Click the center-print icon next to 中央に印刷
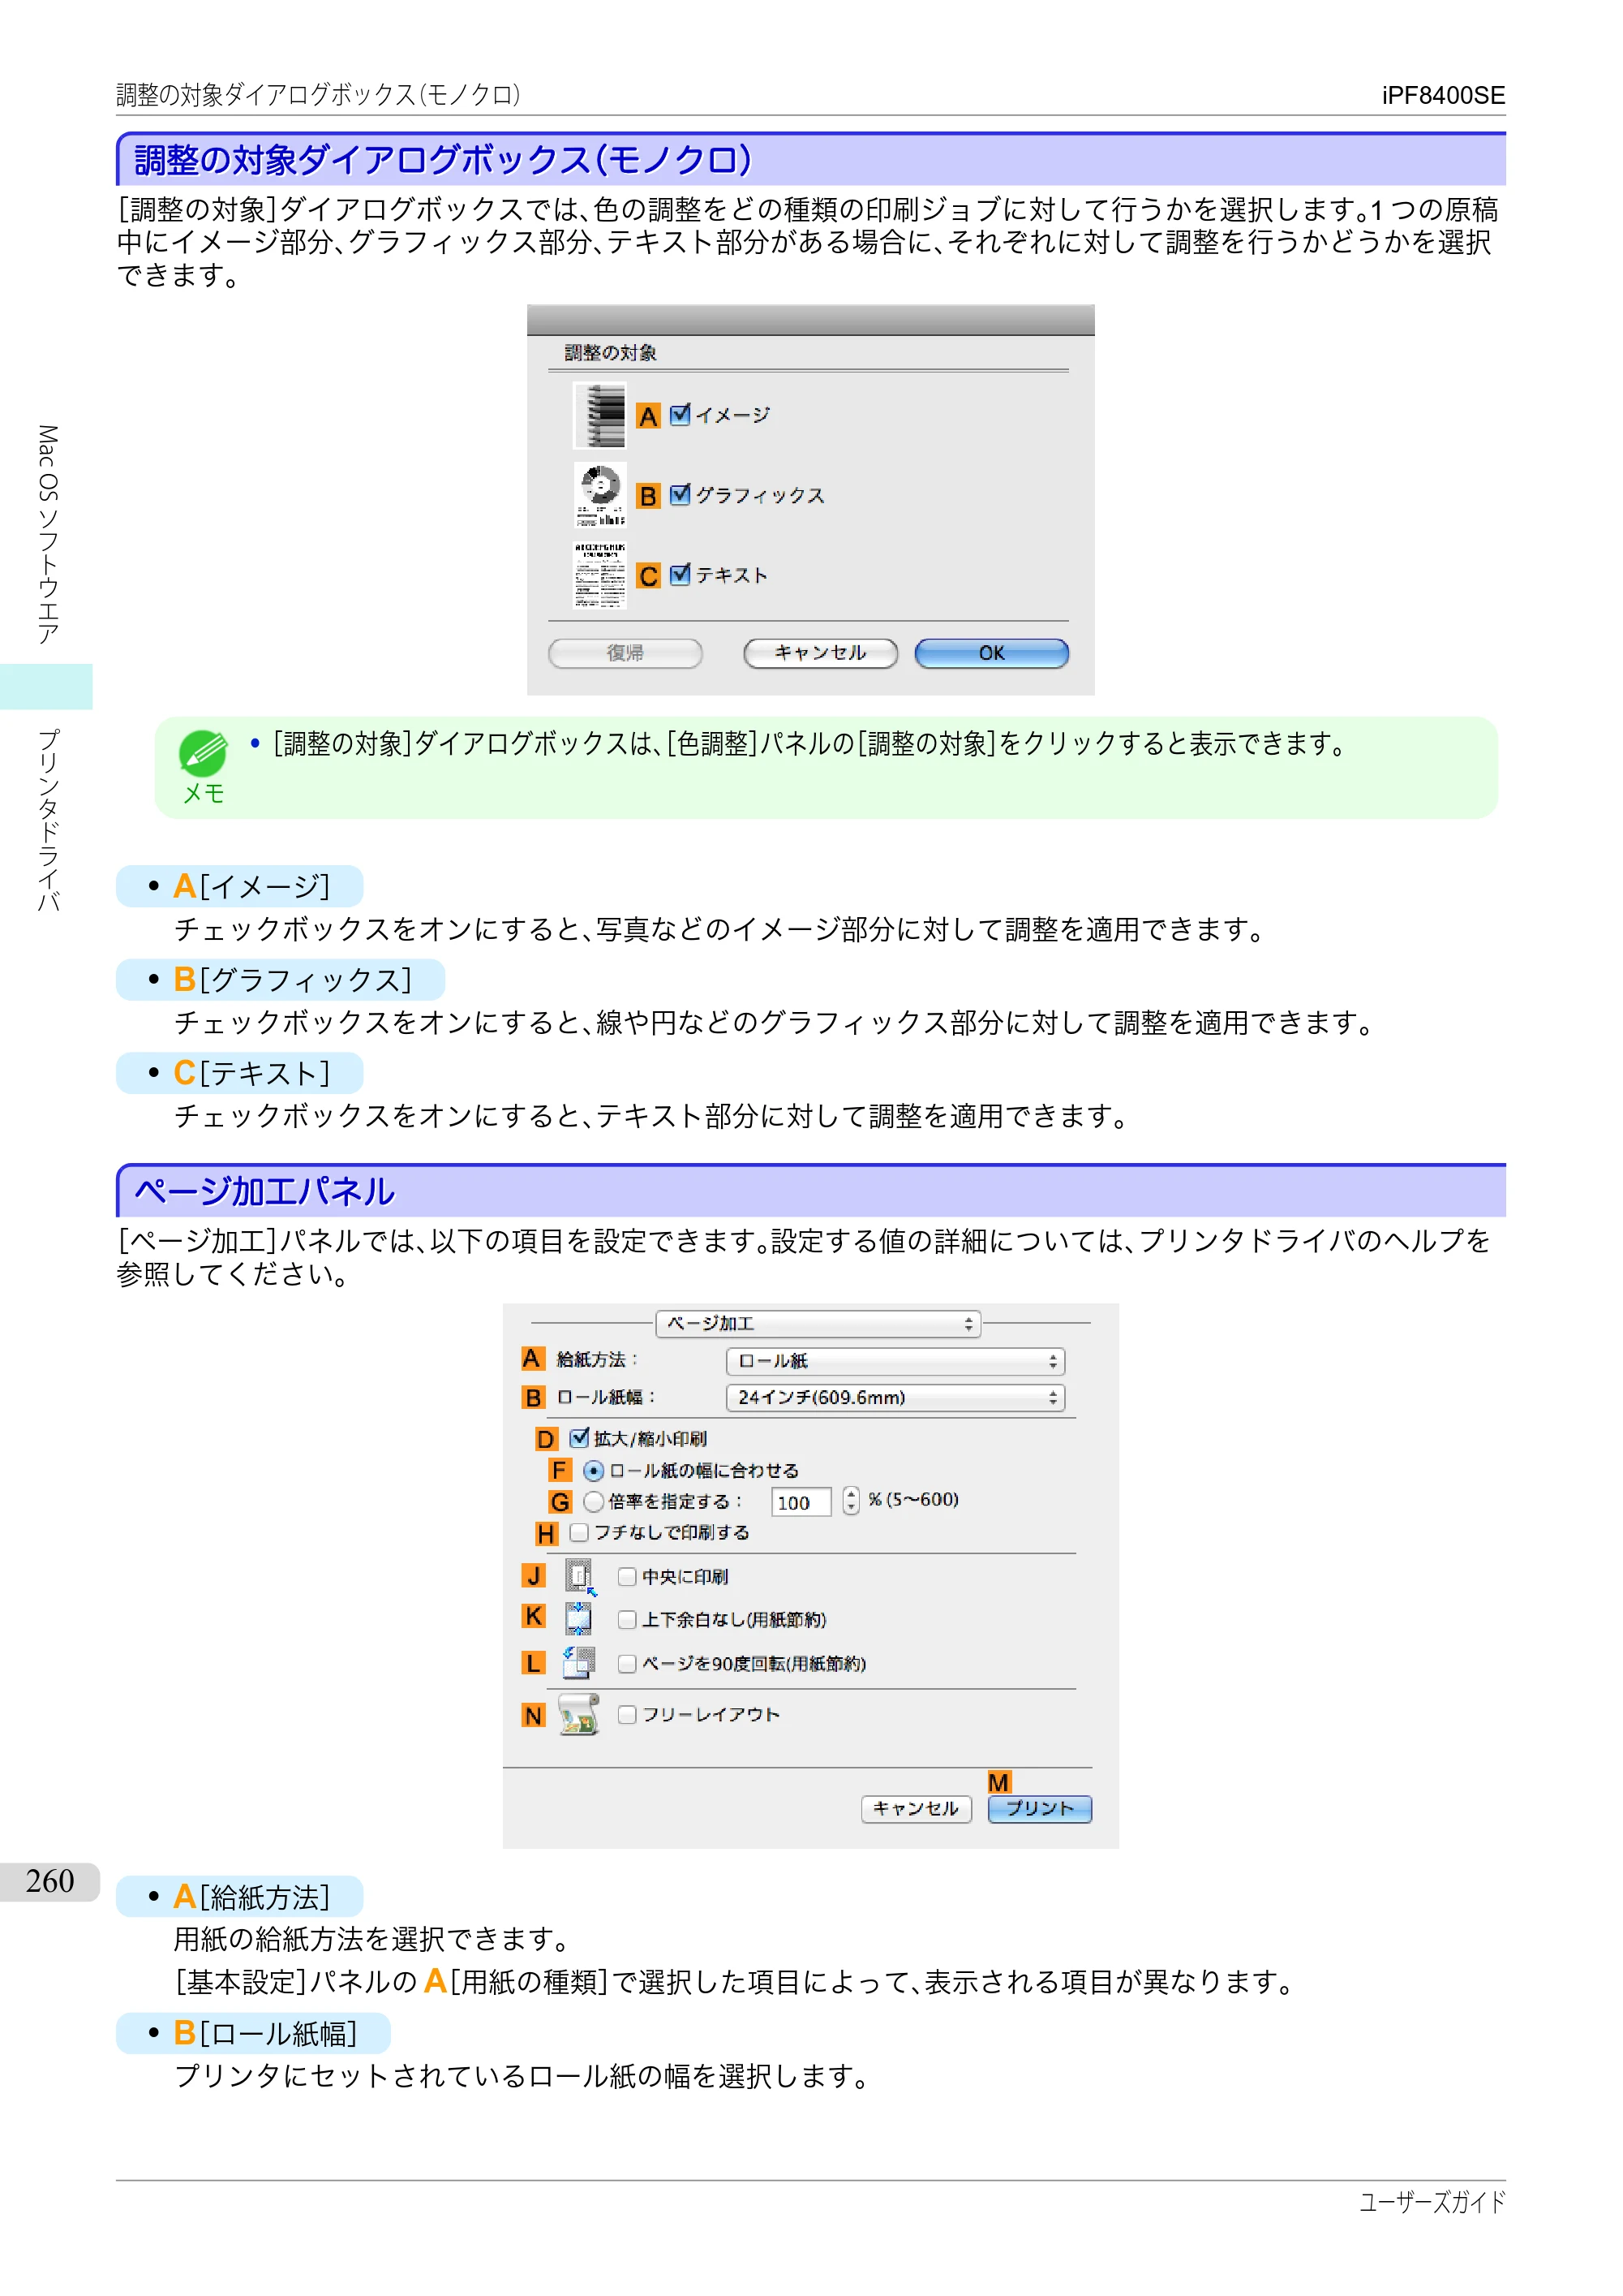This screenshot has width=1623, height=2296. click(x=580, y=1577)
